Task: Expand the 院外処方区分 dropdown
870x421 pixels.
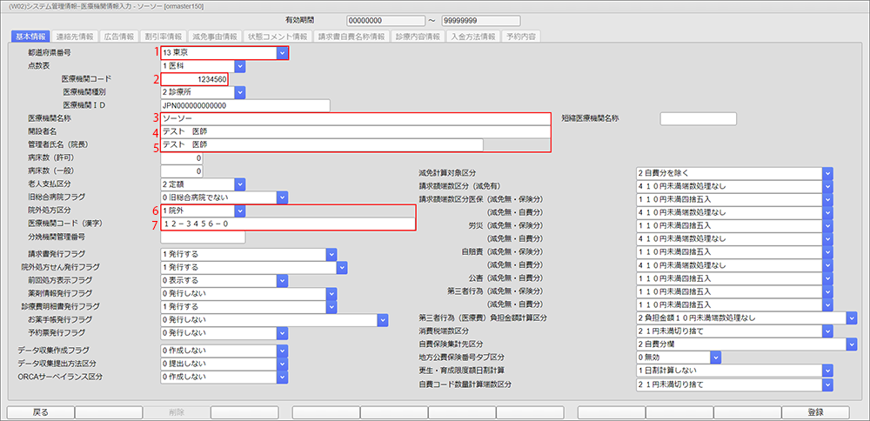Action: point(239,210)
